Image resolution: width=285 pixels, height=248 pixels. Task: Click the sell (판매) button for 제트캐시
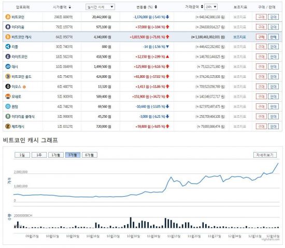point(273,127)
